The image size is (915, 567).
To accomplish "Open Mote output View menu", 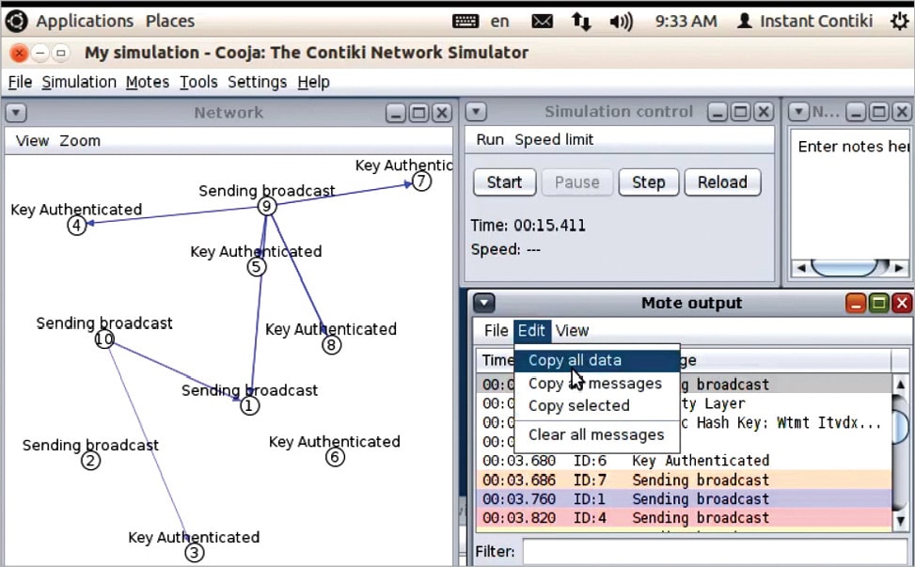I will (x=572, y=331).
